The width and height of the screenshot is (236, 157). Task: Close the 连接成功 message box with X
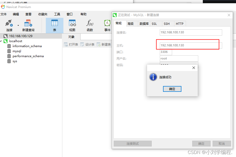[194, 68]
